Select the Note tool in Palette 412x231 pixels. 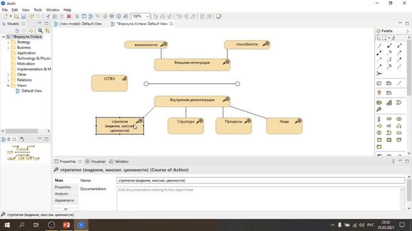[x=379, y=83]
